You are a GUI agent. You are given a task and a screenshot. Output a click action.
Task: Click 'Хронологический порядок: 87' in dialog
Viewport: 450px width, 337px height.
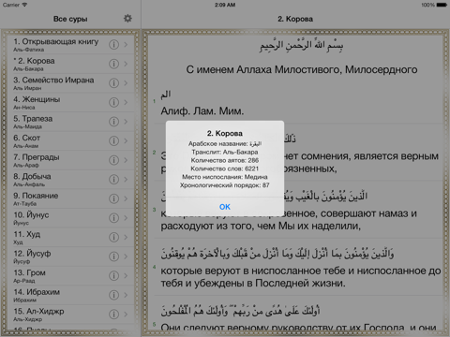click(225, 185)
